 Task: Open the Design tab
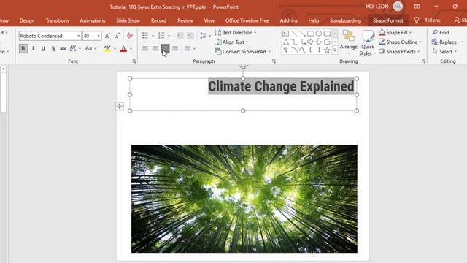coord(27,20)
